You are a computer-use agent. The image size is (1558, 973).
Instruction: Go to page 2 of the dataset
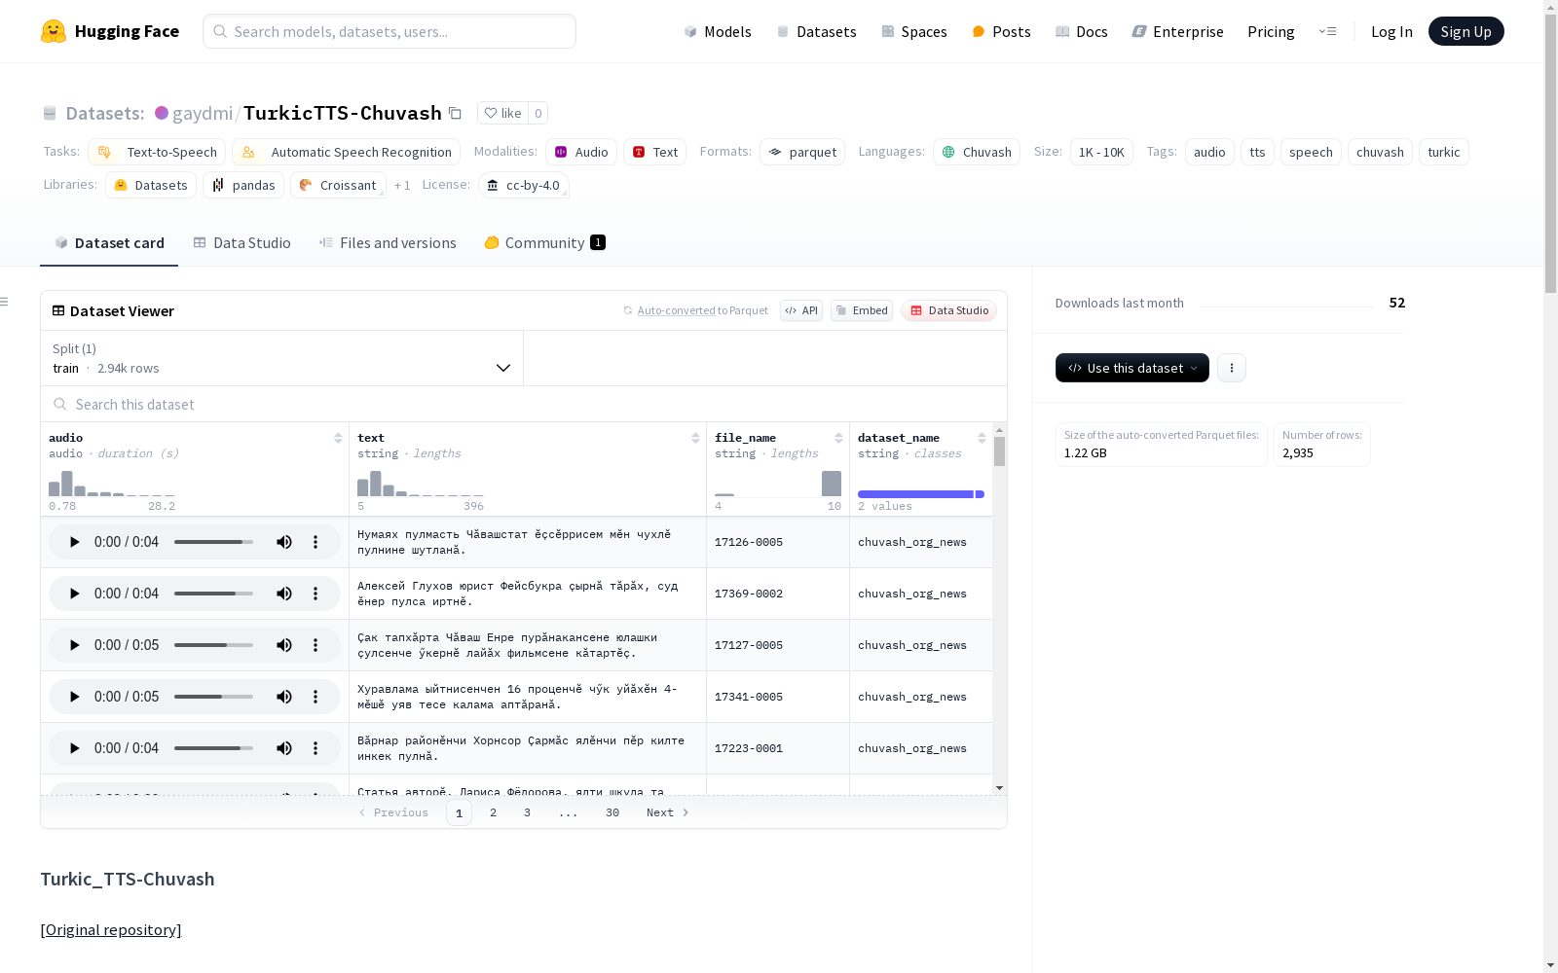pos(494,812)
